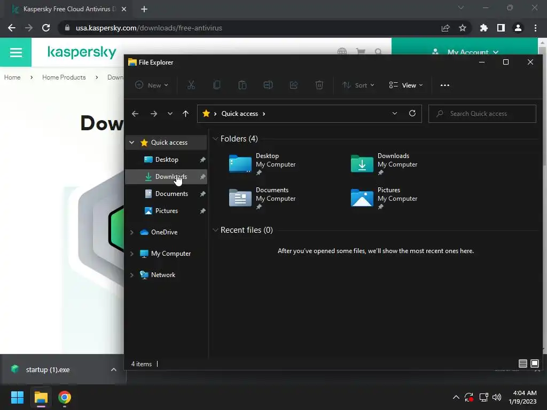Open Chrome side panel icon
This screenshot has width=547, height=410.
tap(501, 28)
